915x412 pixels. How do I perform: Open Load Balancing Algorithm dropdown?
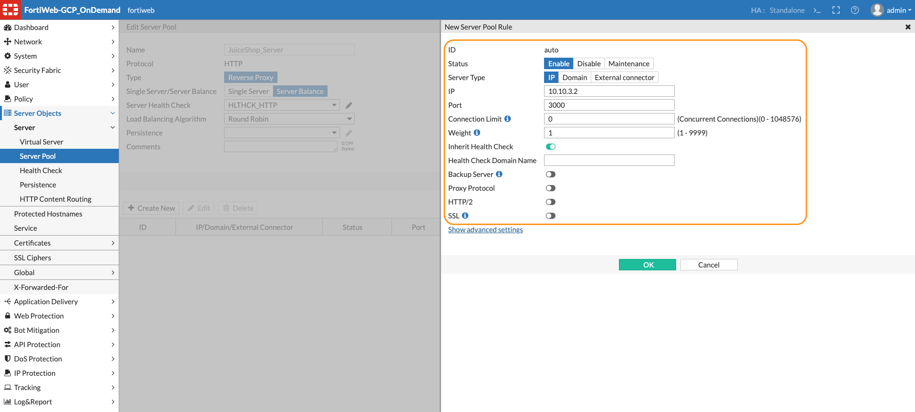(x=289, y=119)
